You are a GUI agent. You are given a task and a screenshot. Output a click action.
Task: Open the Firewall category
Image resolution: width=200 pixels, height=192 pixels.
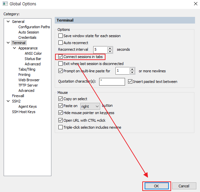click(18, 96)
